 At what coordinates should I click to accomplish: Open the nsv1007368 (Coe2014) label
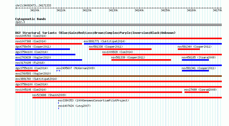pos(31,41)
